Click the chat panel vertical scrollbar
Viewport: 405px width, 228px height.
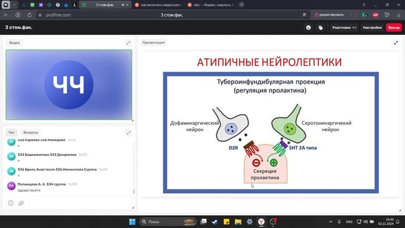click(x=134, y=192)
